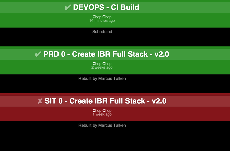Click the 'Scheduled' build cause text
230x151 pixels.
tap(102, 32)
